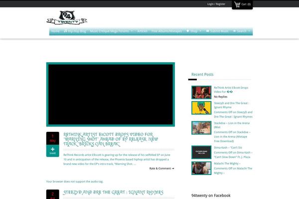Click the plus Share button on first post
Image resolution: width=299 pixels, height=199 pixels.
pos(53,151)
